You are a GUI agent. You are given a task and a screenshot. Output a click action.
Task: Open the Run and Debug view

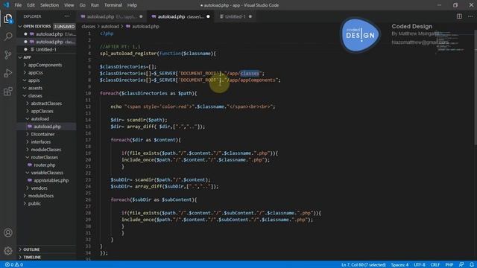pyautogui.click(x=8, y=73)
